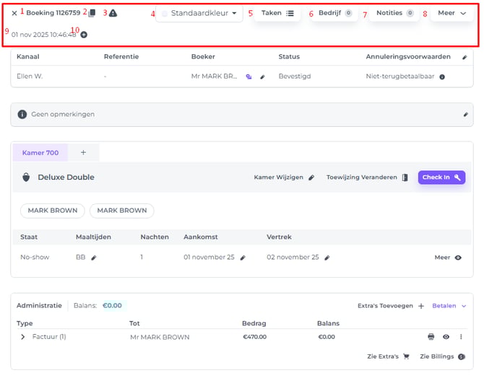Click the plus icon beside booking timestamp
Viewport: 484px width, 378px height.
pos(84,35)
